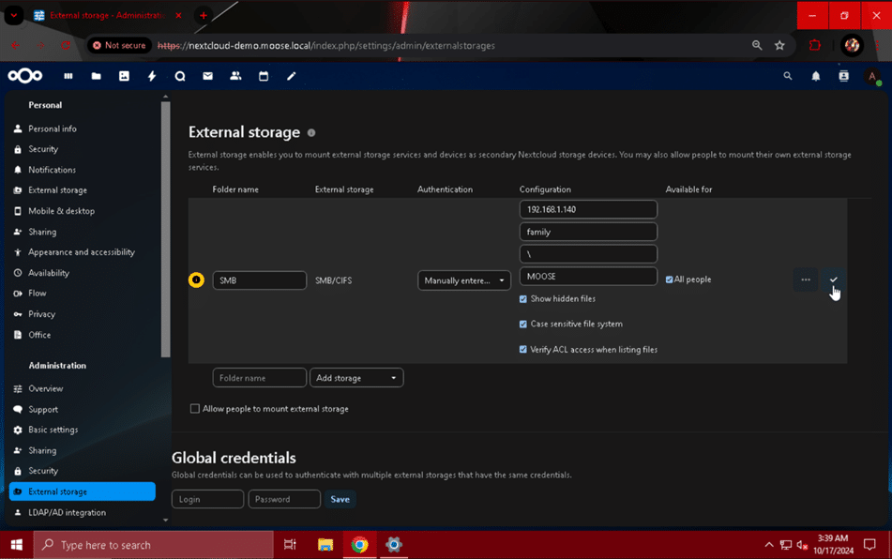Screen dimensions: 892x559
Task: Click the host field showing 192.168.1.140
Action: point(588,209)
